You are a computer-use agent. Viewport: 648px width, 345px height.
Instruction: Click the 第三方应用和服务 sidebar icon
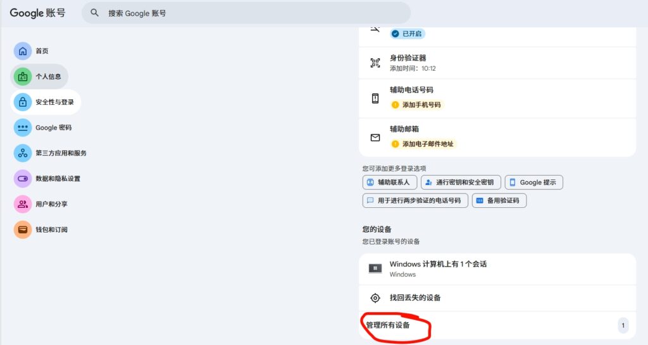point(23,153)
